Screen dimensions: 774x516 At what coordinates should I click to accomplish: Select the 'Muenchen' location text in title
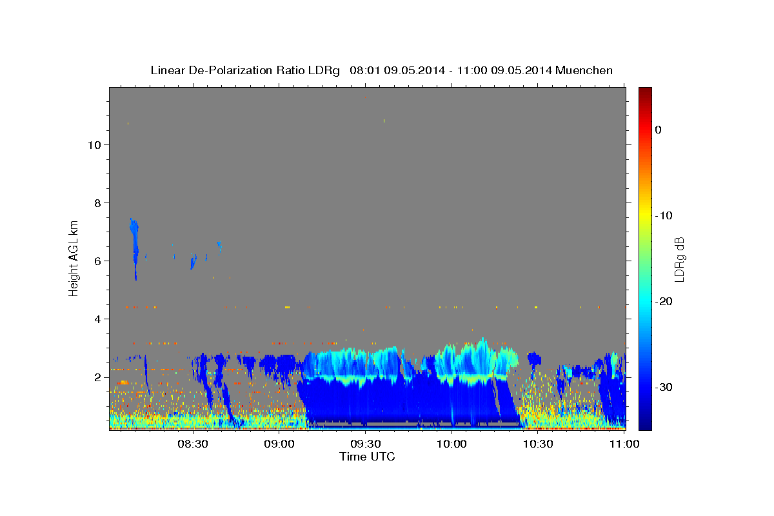[x=584, y=70]
